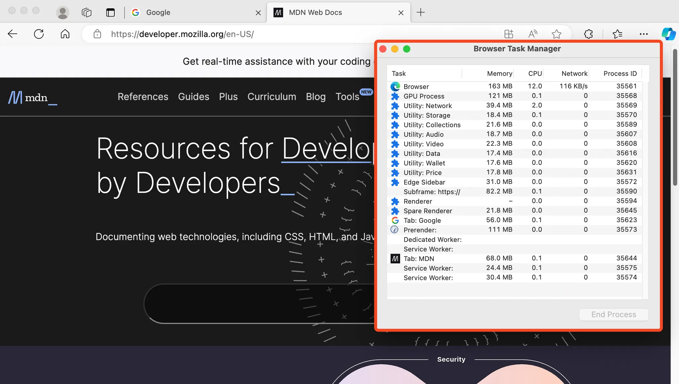This screenshot has height=384, width=679.
Task: Open the Extensions puzzle icon
Action: tap(588, 34)
